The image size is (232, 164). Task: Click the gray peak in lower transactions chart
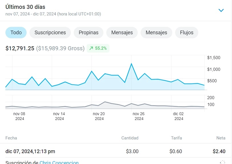click(x=105, y=102)
